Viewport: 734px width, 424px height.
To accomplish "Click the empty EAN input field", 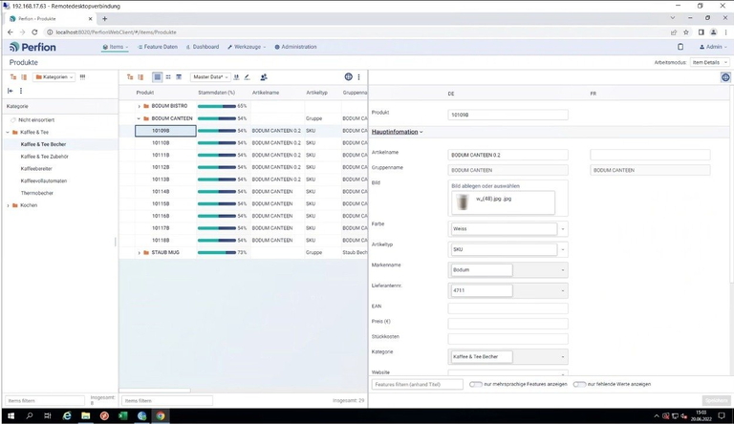I will 507,308.
